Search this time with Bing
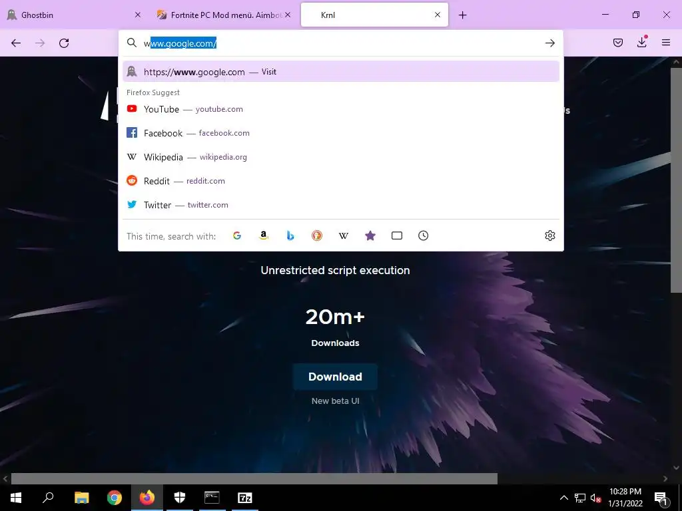 coord(290,236)
